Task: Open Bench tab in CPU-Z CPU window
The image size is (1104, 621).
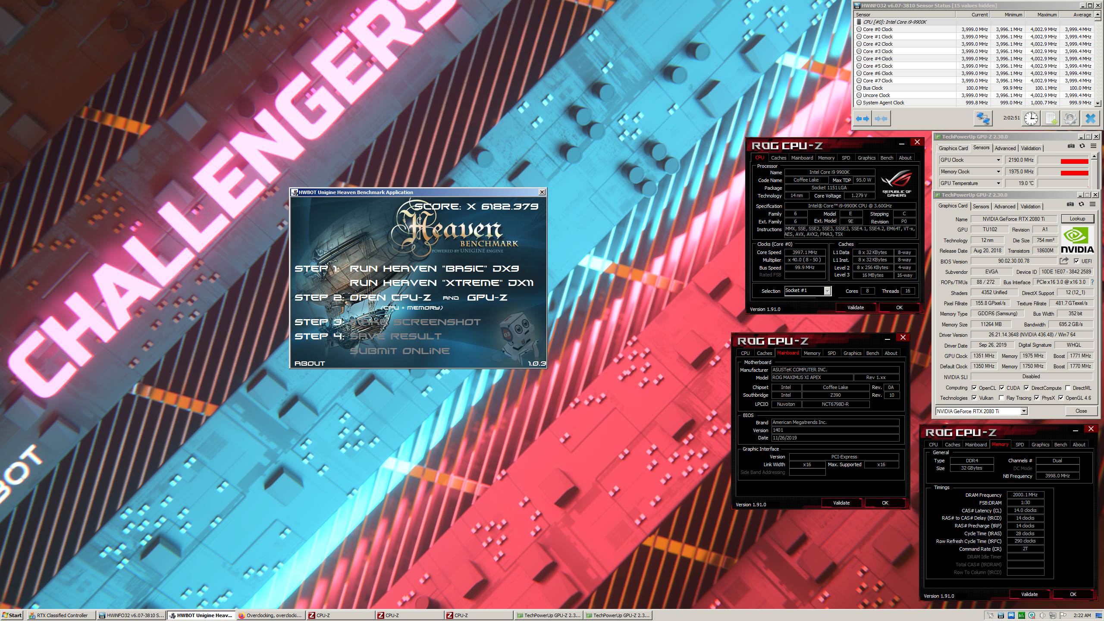Action: coord(887,158)
